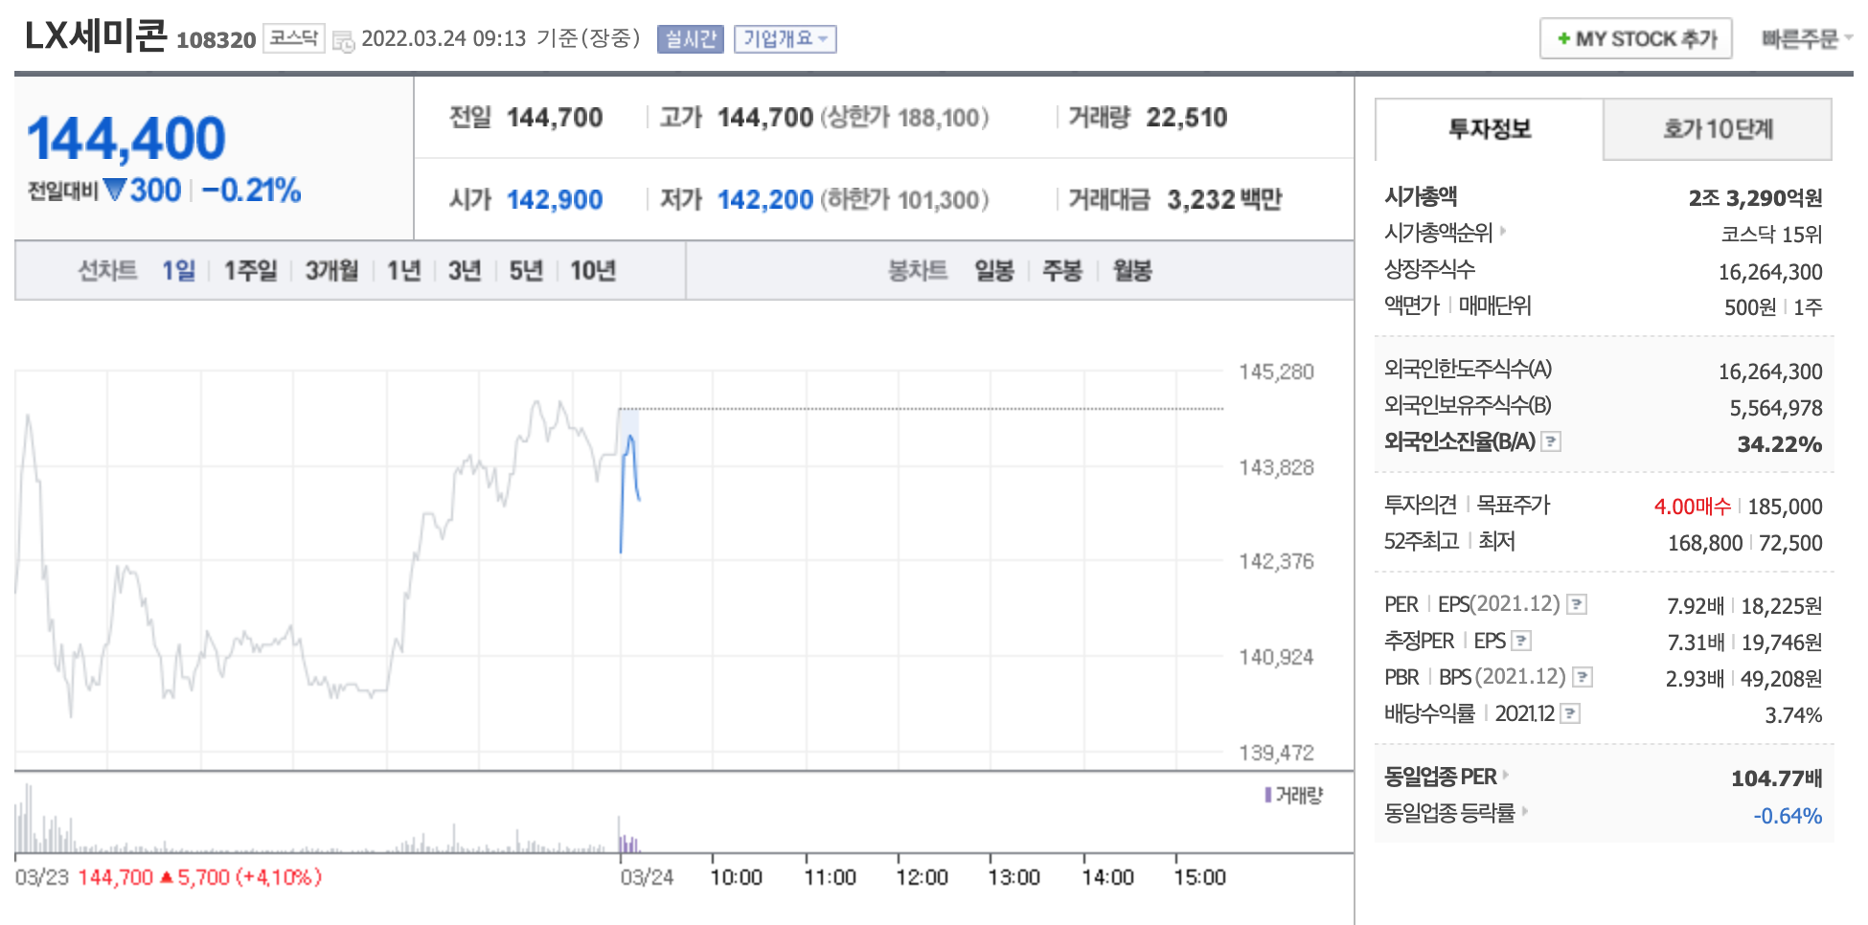The width and height of the screenshot is (1868, 925).
Task: Click the 코스닥 market label
Action: coord(294,38)
